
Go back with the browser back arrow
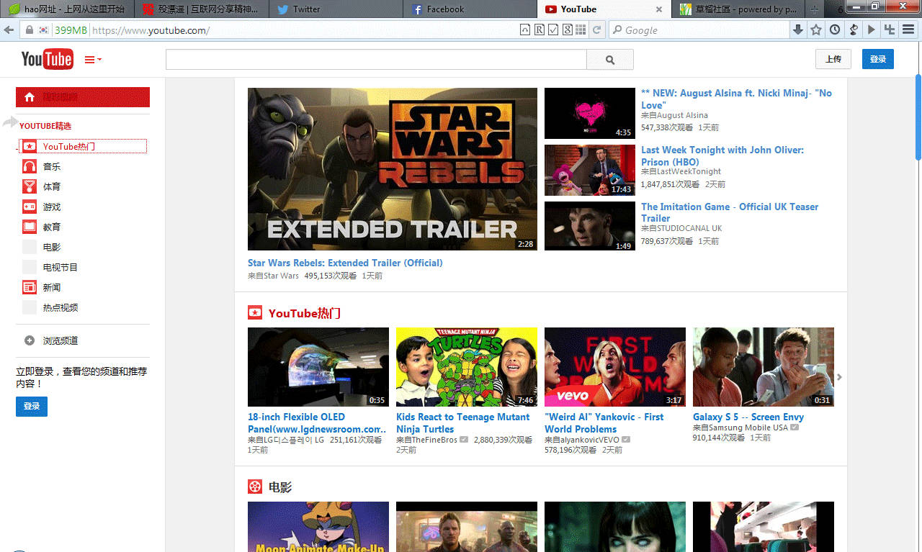point(9,30)
